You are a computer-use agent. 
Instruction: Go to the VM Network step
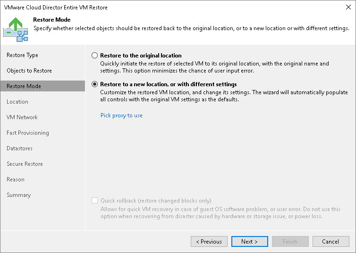point(22,117)
